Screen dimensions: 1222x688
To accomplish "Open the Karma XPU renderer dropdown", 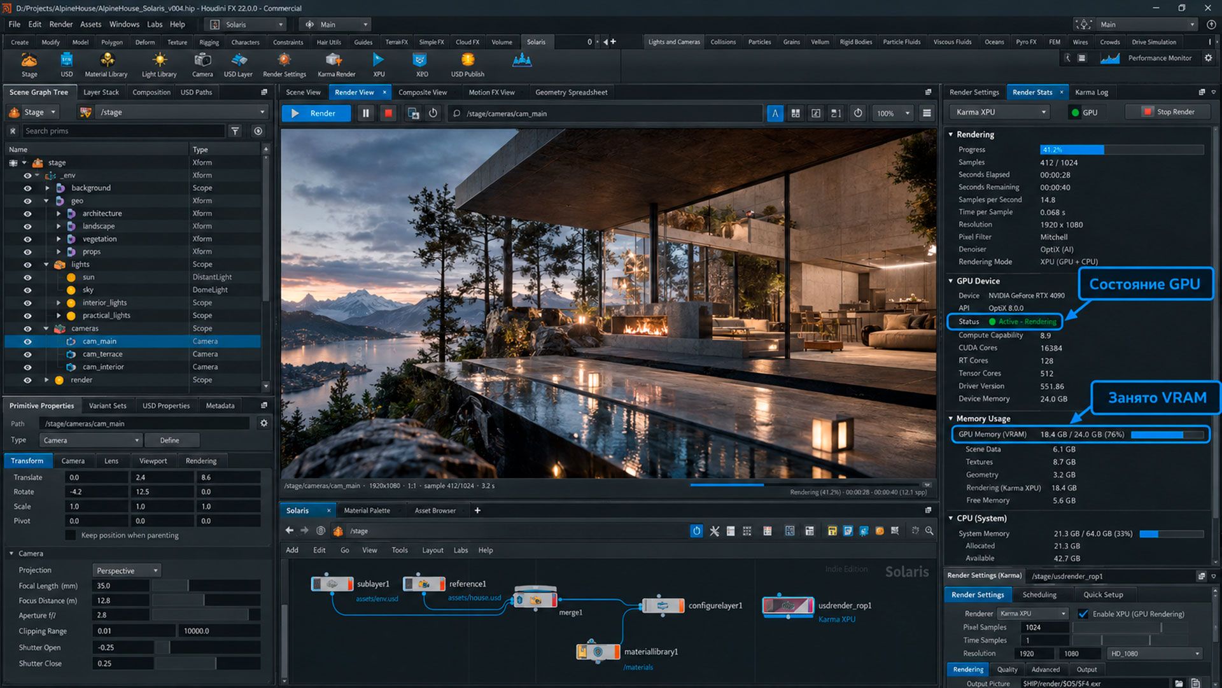I will click(x=1032, y=614).
